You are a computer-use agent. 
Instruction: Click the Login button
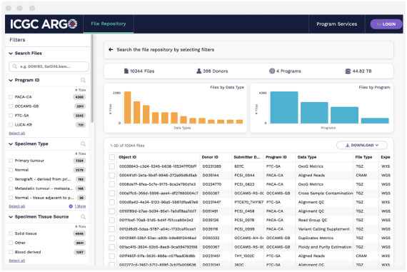386,24
